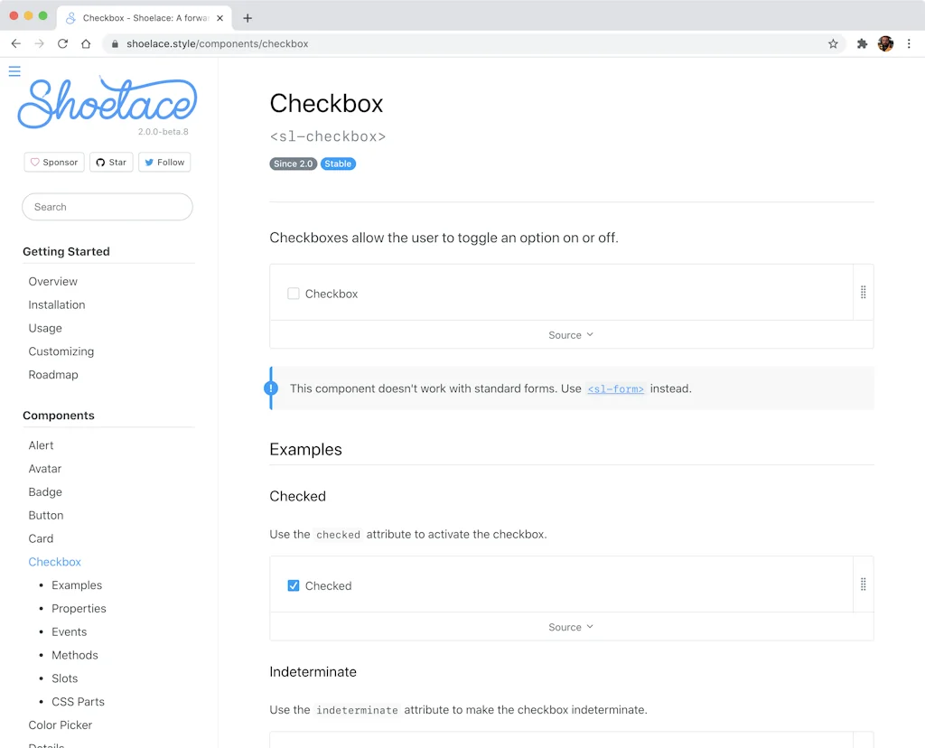Screen dimensions: 925x748
Task: Bookmark the page via the star icon
Action: click(x=833, y=43)
